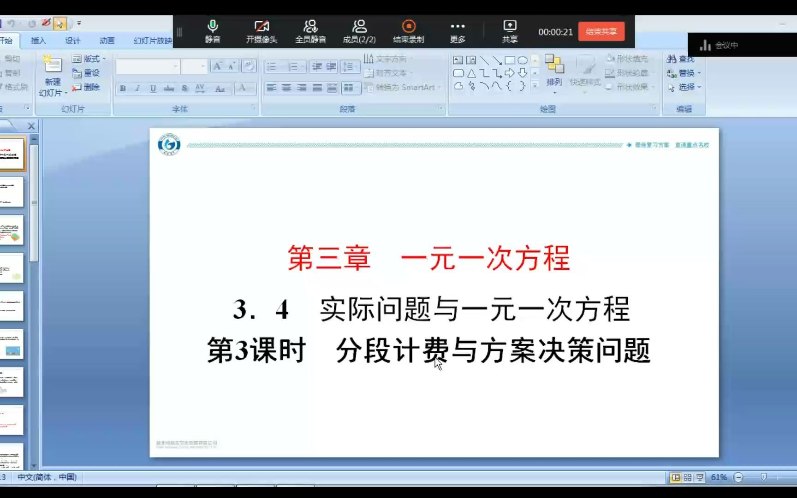Switch to Normal view in status bar
The height and width of the screenshot is (498, 797).
(x=676, y=477)
